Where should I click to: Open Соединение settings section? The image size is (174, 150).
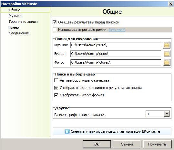tap(19, 33)
